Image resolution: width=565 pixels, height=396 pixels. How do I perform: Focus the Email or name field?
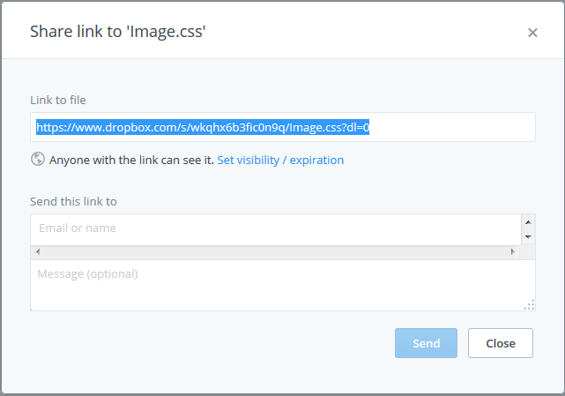tap(276, 229)
